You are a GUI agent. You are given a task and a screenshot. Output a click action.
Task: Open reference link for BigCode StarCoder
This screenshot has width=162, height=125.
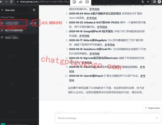pyautogui.click(x=87, y=62)
